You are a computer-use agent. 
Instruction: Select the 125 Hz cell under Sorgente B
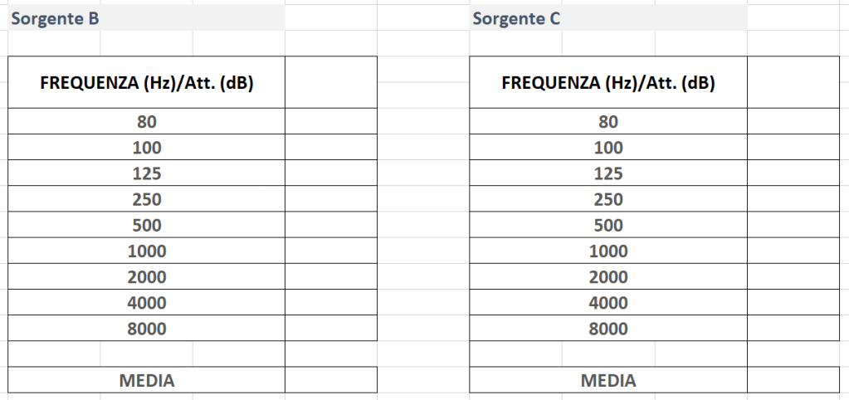coord(147,173)
